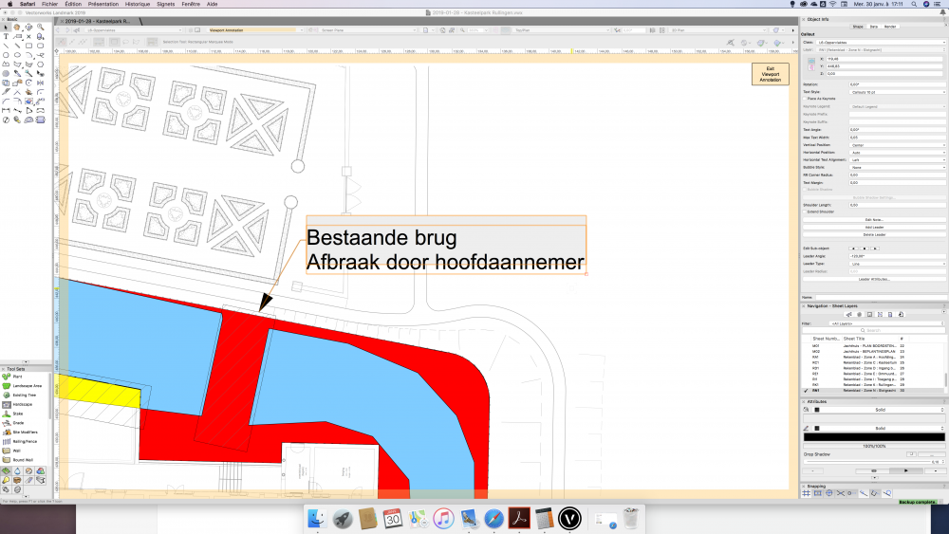Switch to the Render tab
The width and height of the screenshot is (949, 534).
pyautogui.click(x=889, y=27)
